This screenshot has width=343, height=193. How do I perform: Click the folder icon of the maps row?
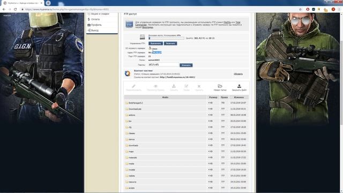coord(126,152)
